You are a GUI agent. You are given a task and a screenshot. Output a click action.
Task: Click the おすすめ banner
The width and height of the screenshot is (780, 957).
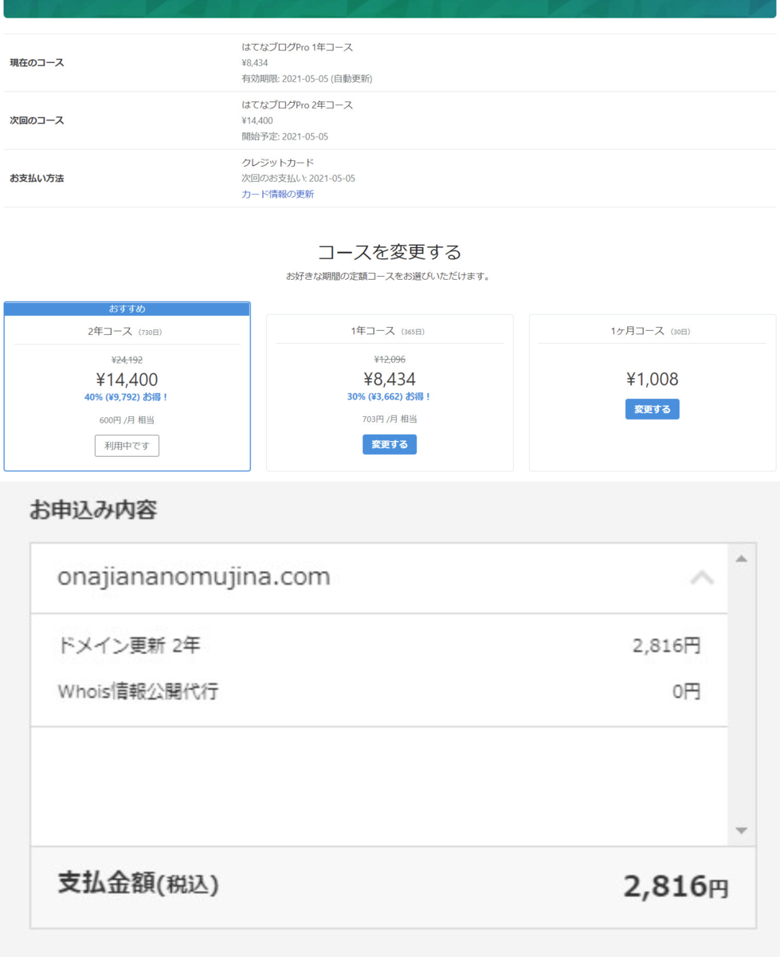127,309
